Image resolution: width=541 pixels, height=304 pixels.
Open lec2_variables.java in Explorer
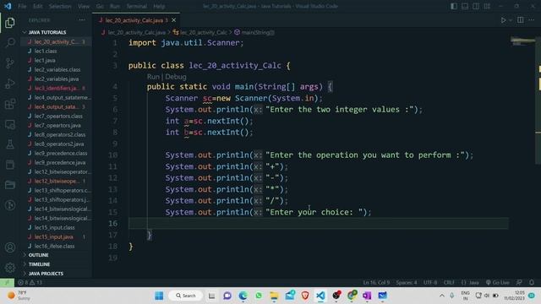[57, 79]
